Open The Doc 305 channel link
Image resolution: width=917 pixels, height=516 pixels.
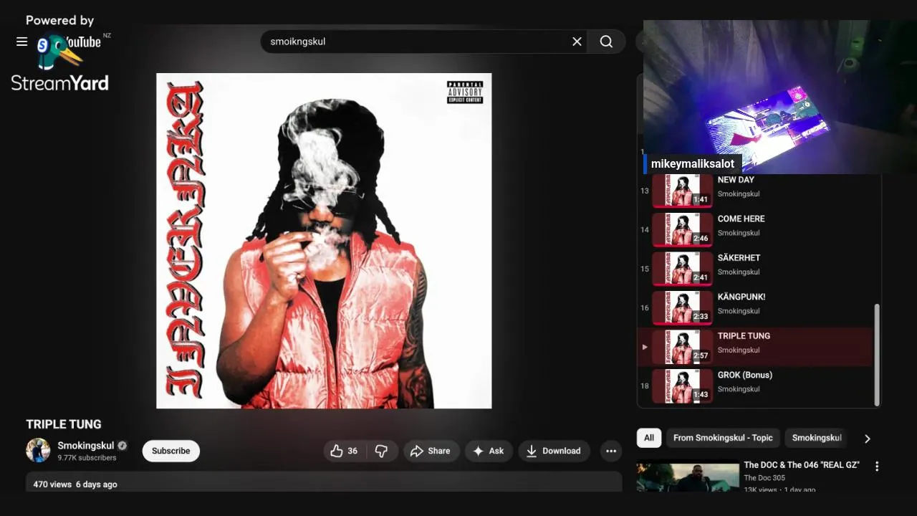click(764, 478)
